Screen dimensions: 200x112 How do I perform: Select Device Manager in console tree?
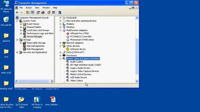[x=34, y=37]
